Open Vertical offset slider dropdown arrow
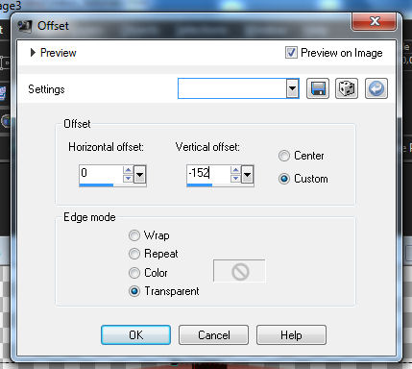The height and width of the screenshot is (369, 412). click(x=248, y=175)
